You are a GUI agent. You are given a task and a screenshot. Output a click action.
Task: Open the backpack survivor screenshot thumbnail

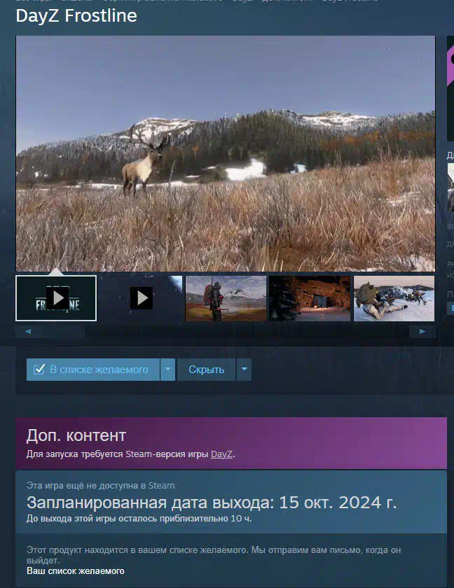[226, 298]
